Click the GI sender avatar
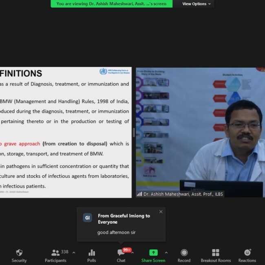 pos(87,218)
